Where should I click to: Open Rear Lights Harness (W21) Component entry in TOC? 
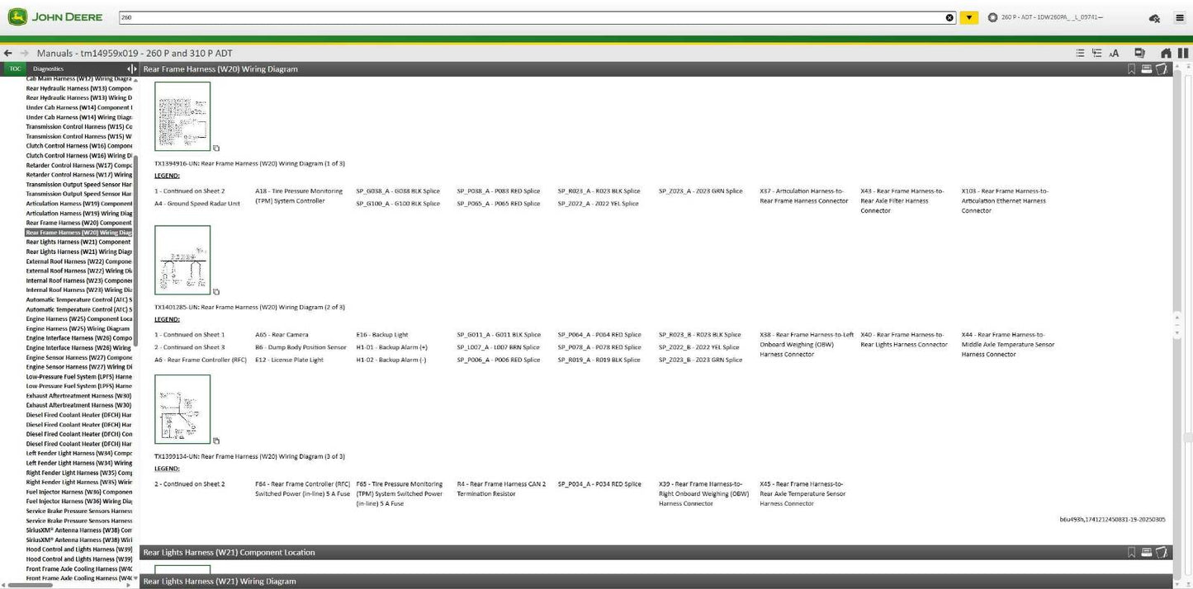click(79, 242)
